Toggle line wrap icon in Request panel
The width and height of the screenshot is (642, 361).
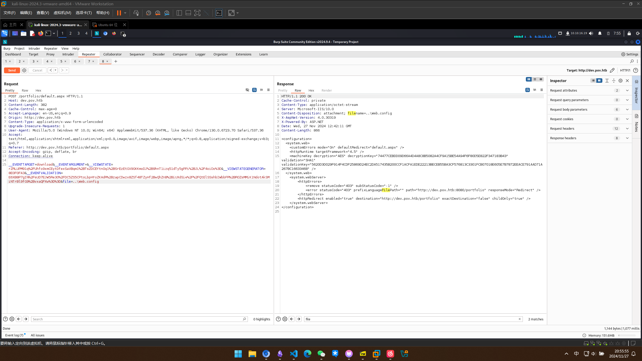click(x=254, y=90)
